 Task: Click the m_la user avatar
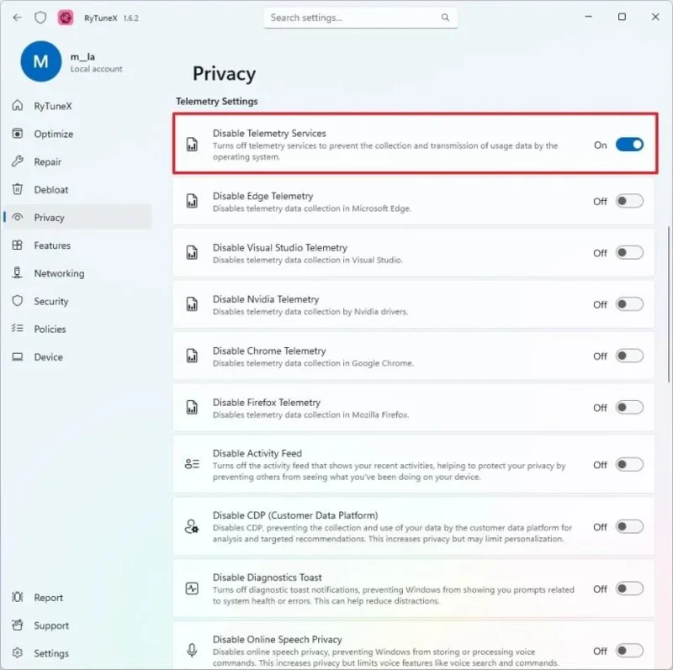coord(40,61)
